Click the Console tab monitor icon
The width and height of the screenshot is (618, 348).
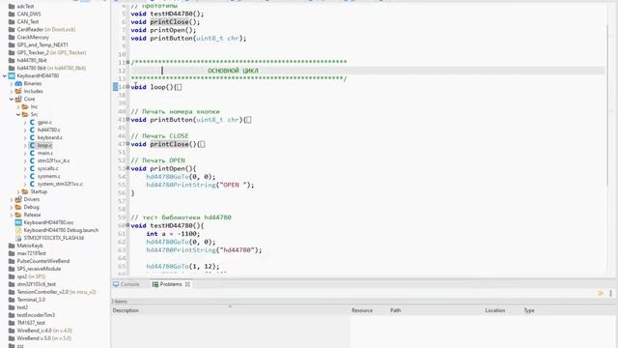point(116,284)
